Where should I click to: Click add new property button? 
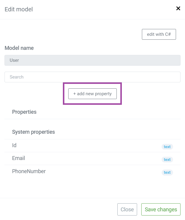click(x=92, y=94)
